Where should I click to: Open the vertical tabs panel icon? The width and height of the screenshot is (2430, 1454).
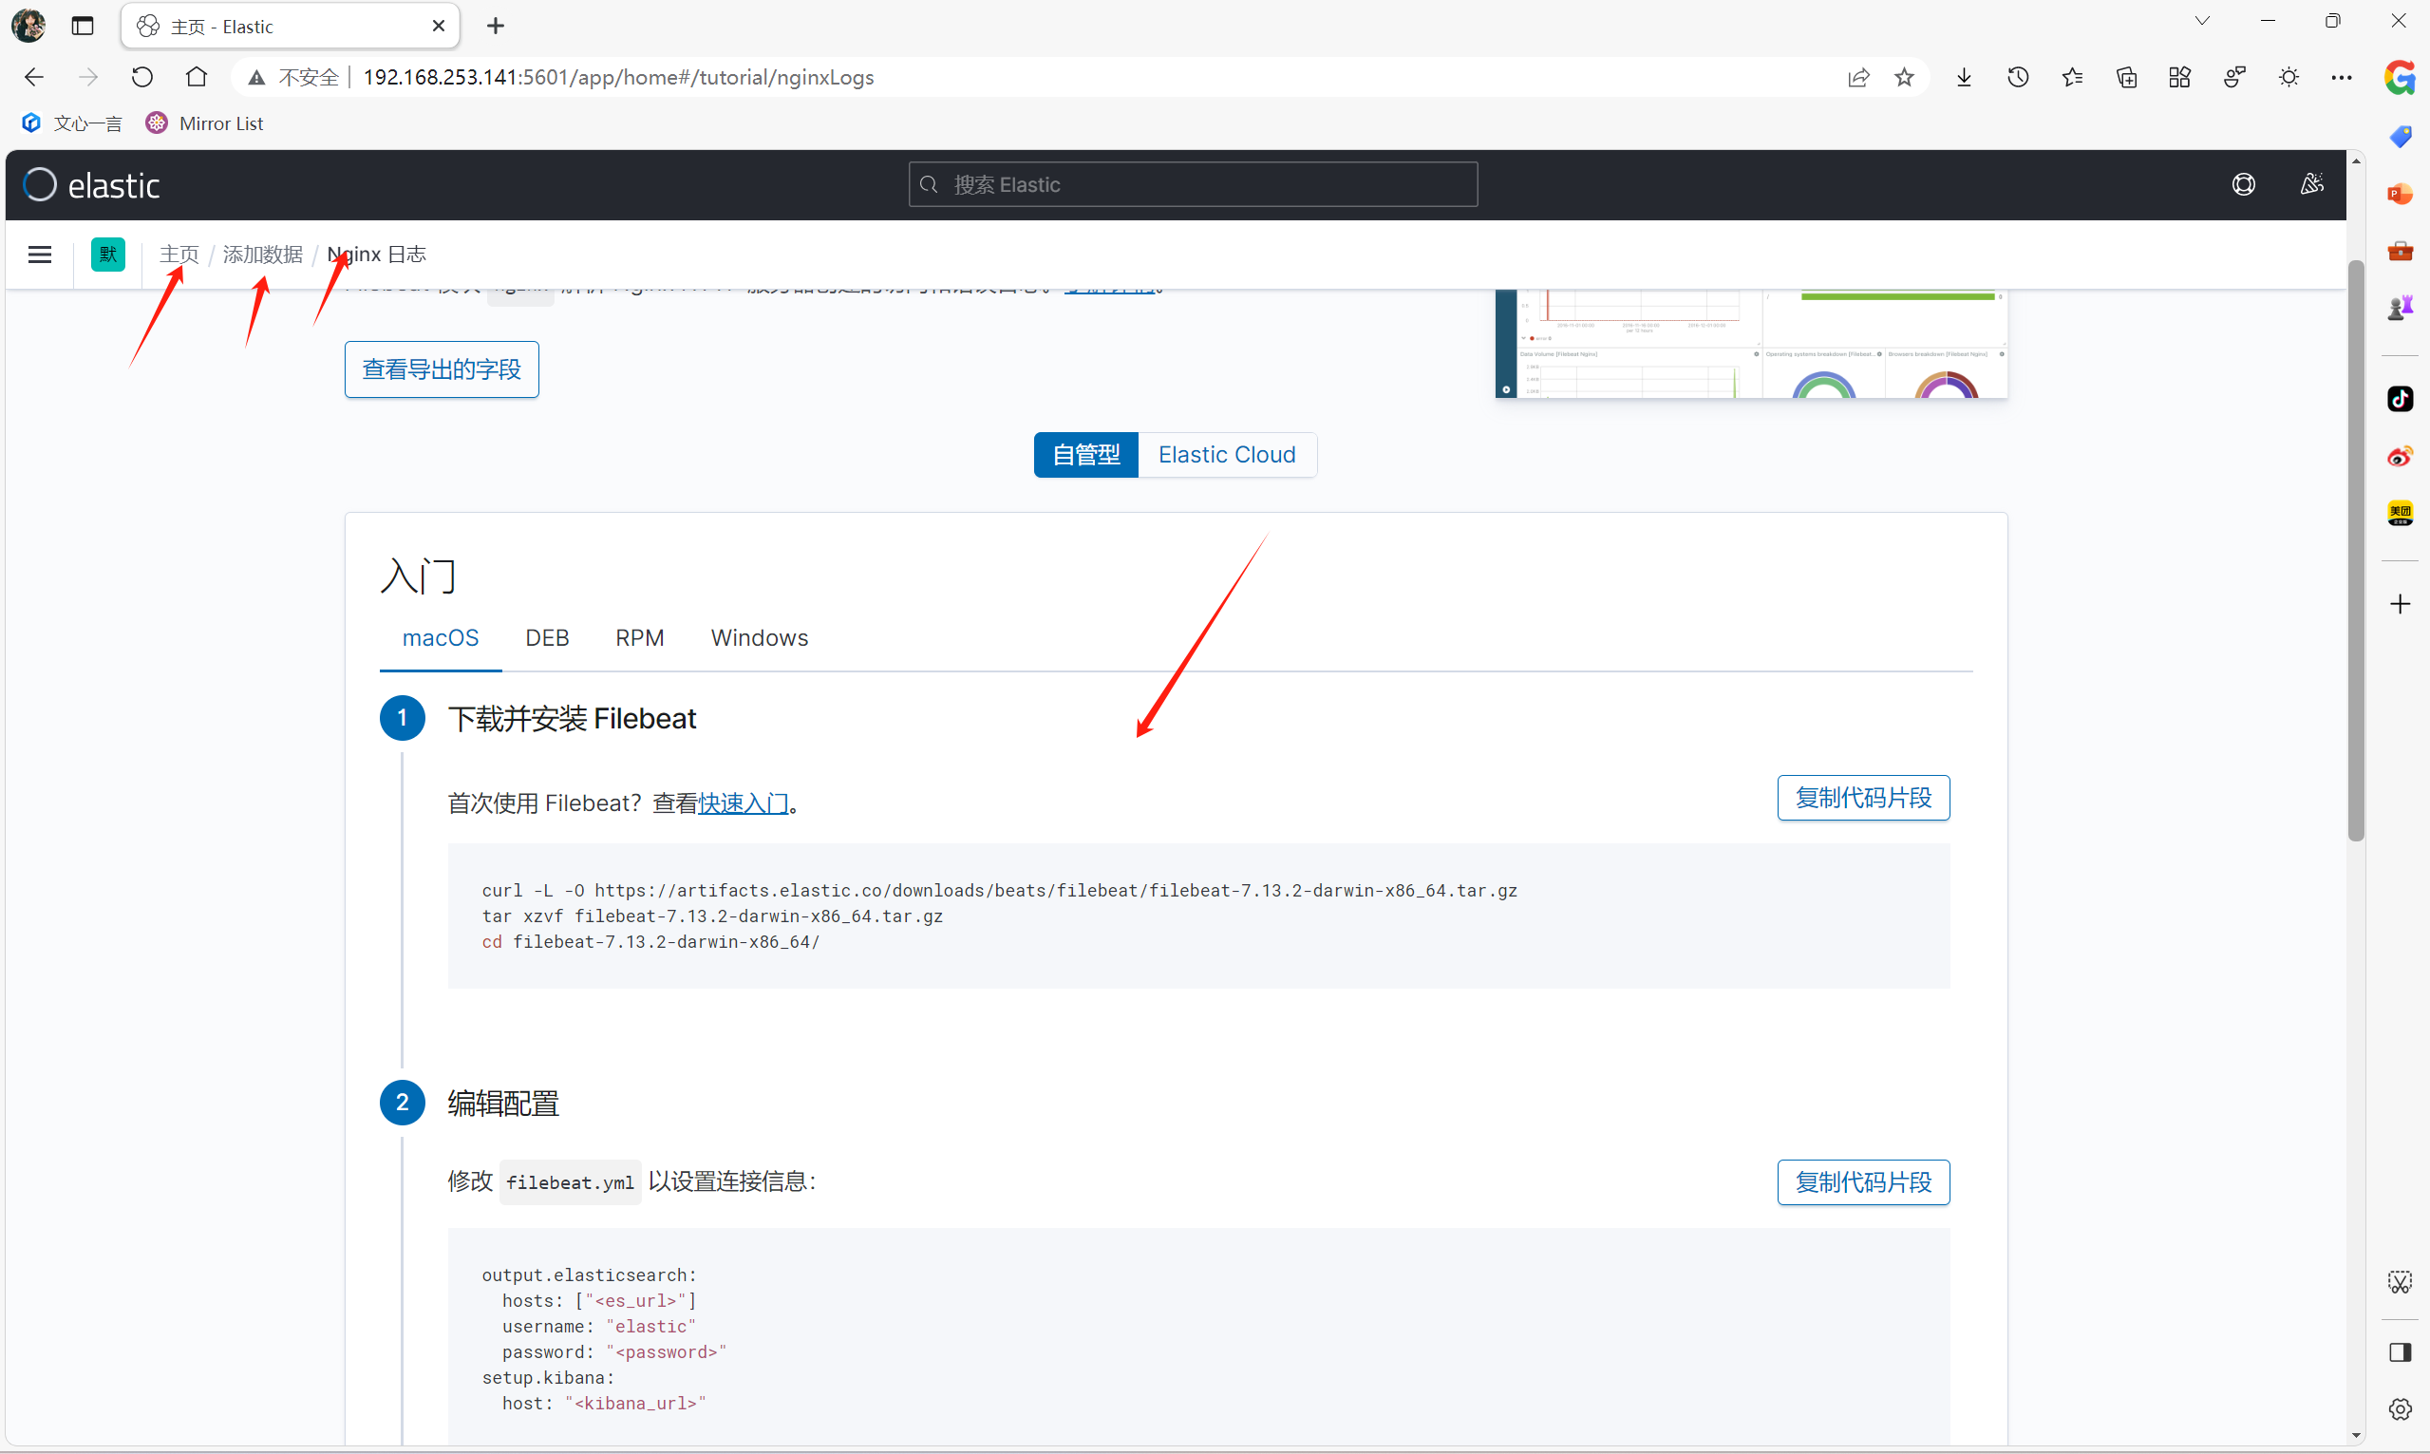[83, 26]
